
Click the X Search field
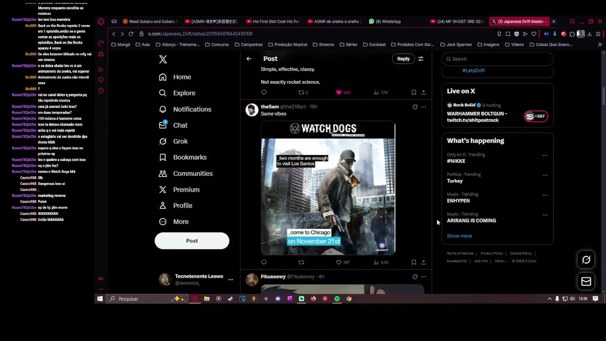[498, 59]
